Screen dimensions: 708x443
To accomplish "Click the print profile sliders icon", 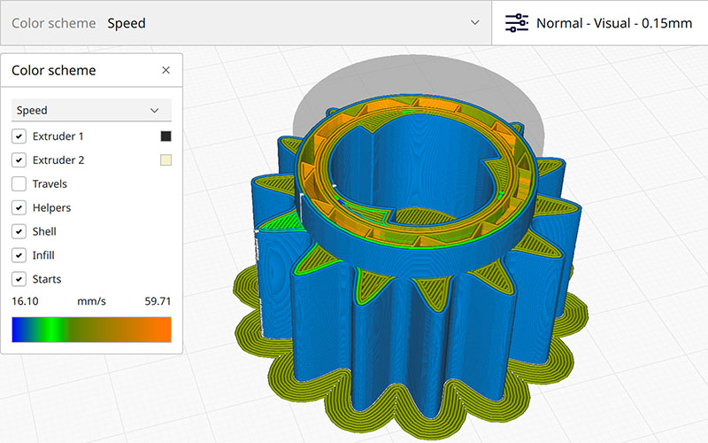I will (x=516, y=23).
